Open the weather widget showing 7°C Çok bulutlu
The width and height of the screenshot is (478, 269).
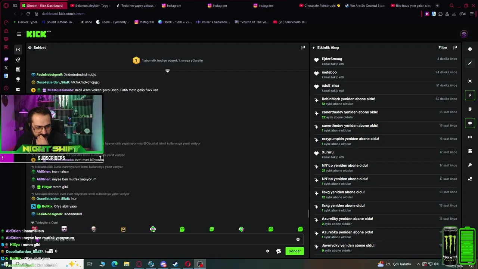pyautogui.click(x=394, y=264)
